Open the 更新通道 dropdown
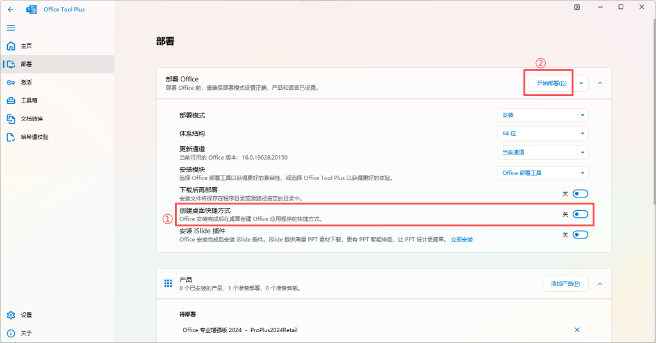This screenshot has height=343, width=656. tap(543, 153)
